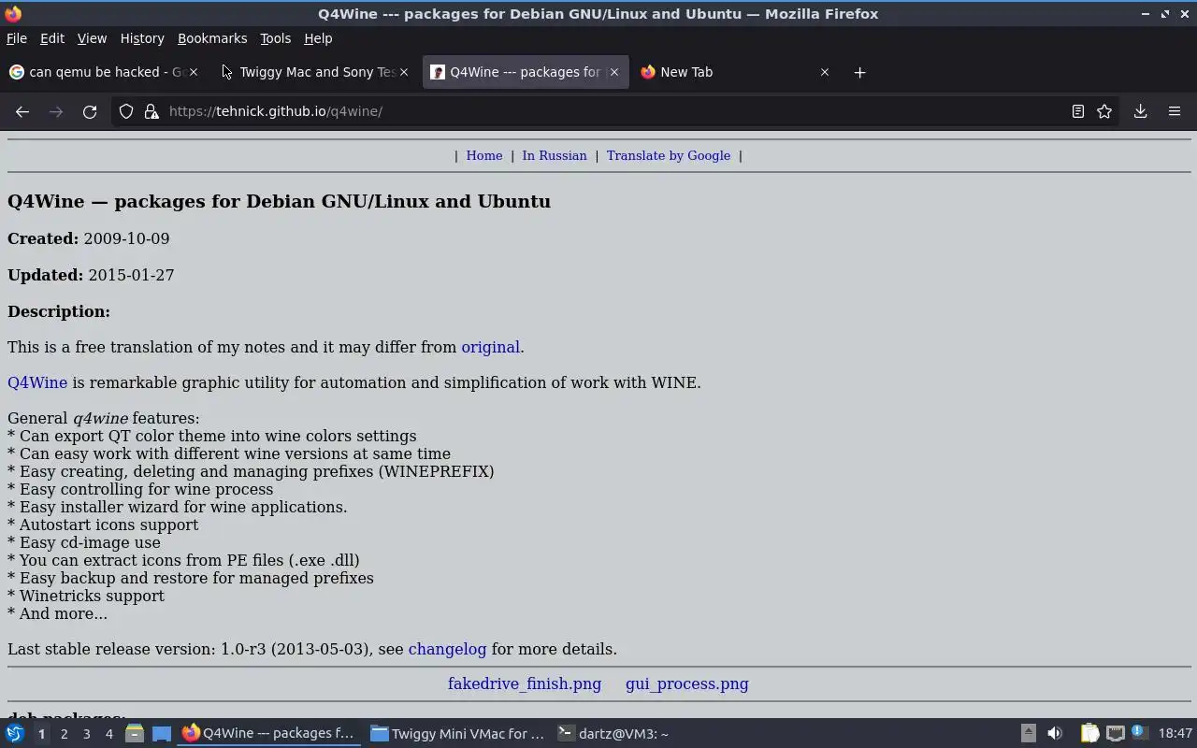Open the Firefox downloads panel
Viewport: 1197px width, 748px height.
coord(1141,111)
